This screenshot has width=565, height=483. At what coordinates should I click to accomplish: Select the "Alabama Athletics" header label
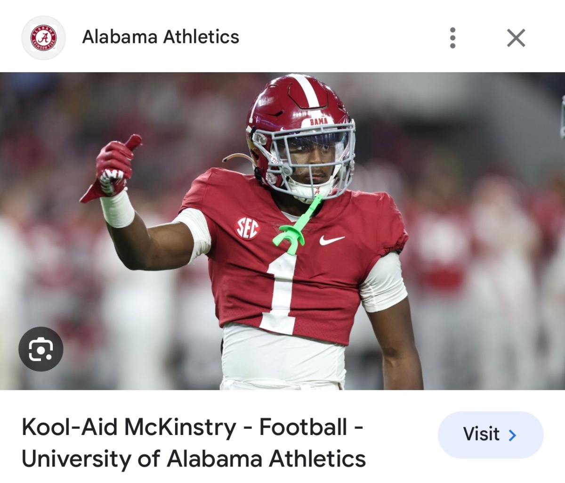pos(161,37)
